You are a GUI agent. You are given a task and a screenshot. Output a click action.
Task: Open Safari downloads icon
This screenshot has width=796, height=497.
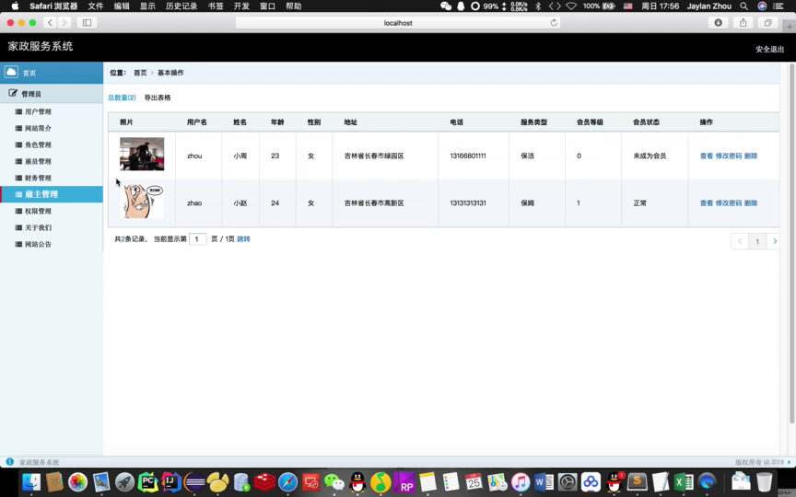pyautogui.click(x=718, y=22)
